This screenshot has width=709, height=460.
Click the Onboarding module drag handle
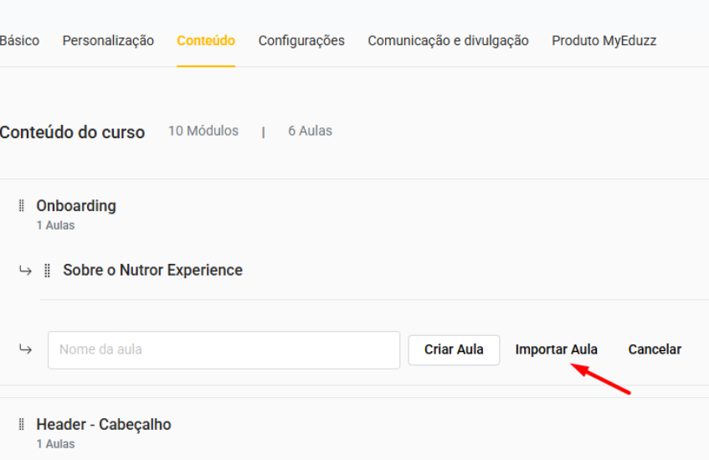(x=21, y=206)
